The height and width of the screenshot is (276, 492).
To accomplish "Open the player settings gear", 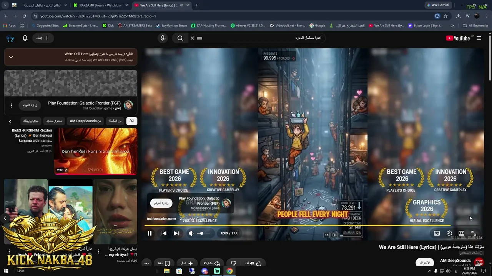I will [x=449, y=233].
